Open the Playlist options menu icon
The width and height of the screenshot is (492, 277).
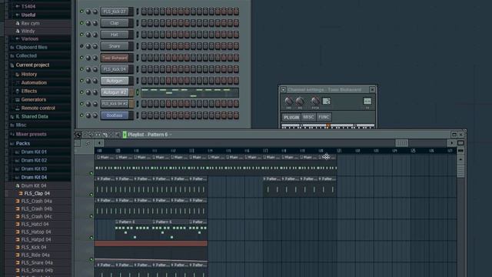tap(78, 135)
